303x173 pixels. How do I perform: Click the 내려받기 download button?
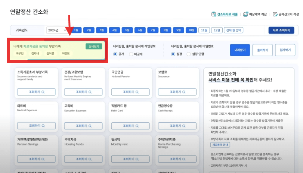tap(240, 50)
